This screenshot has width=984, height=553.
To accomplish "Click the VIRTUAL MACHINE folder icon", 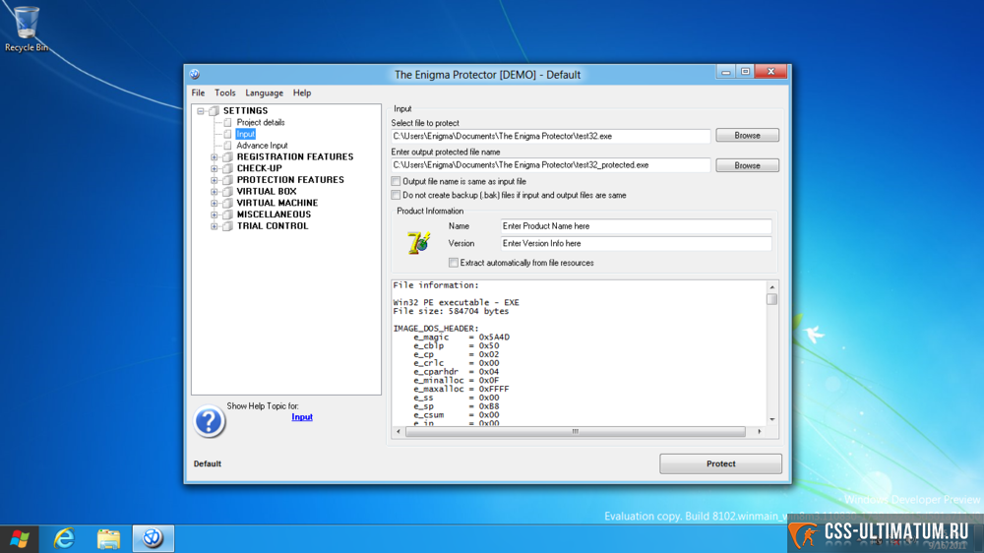I will pyautogui.click(x=228, y=203).
